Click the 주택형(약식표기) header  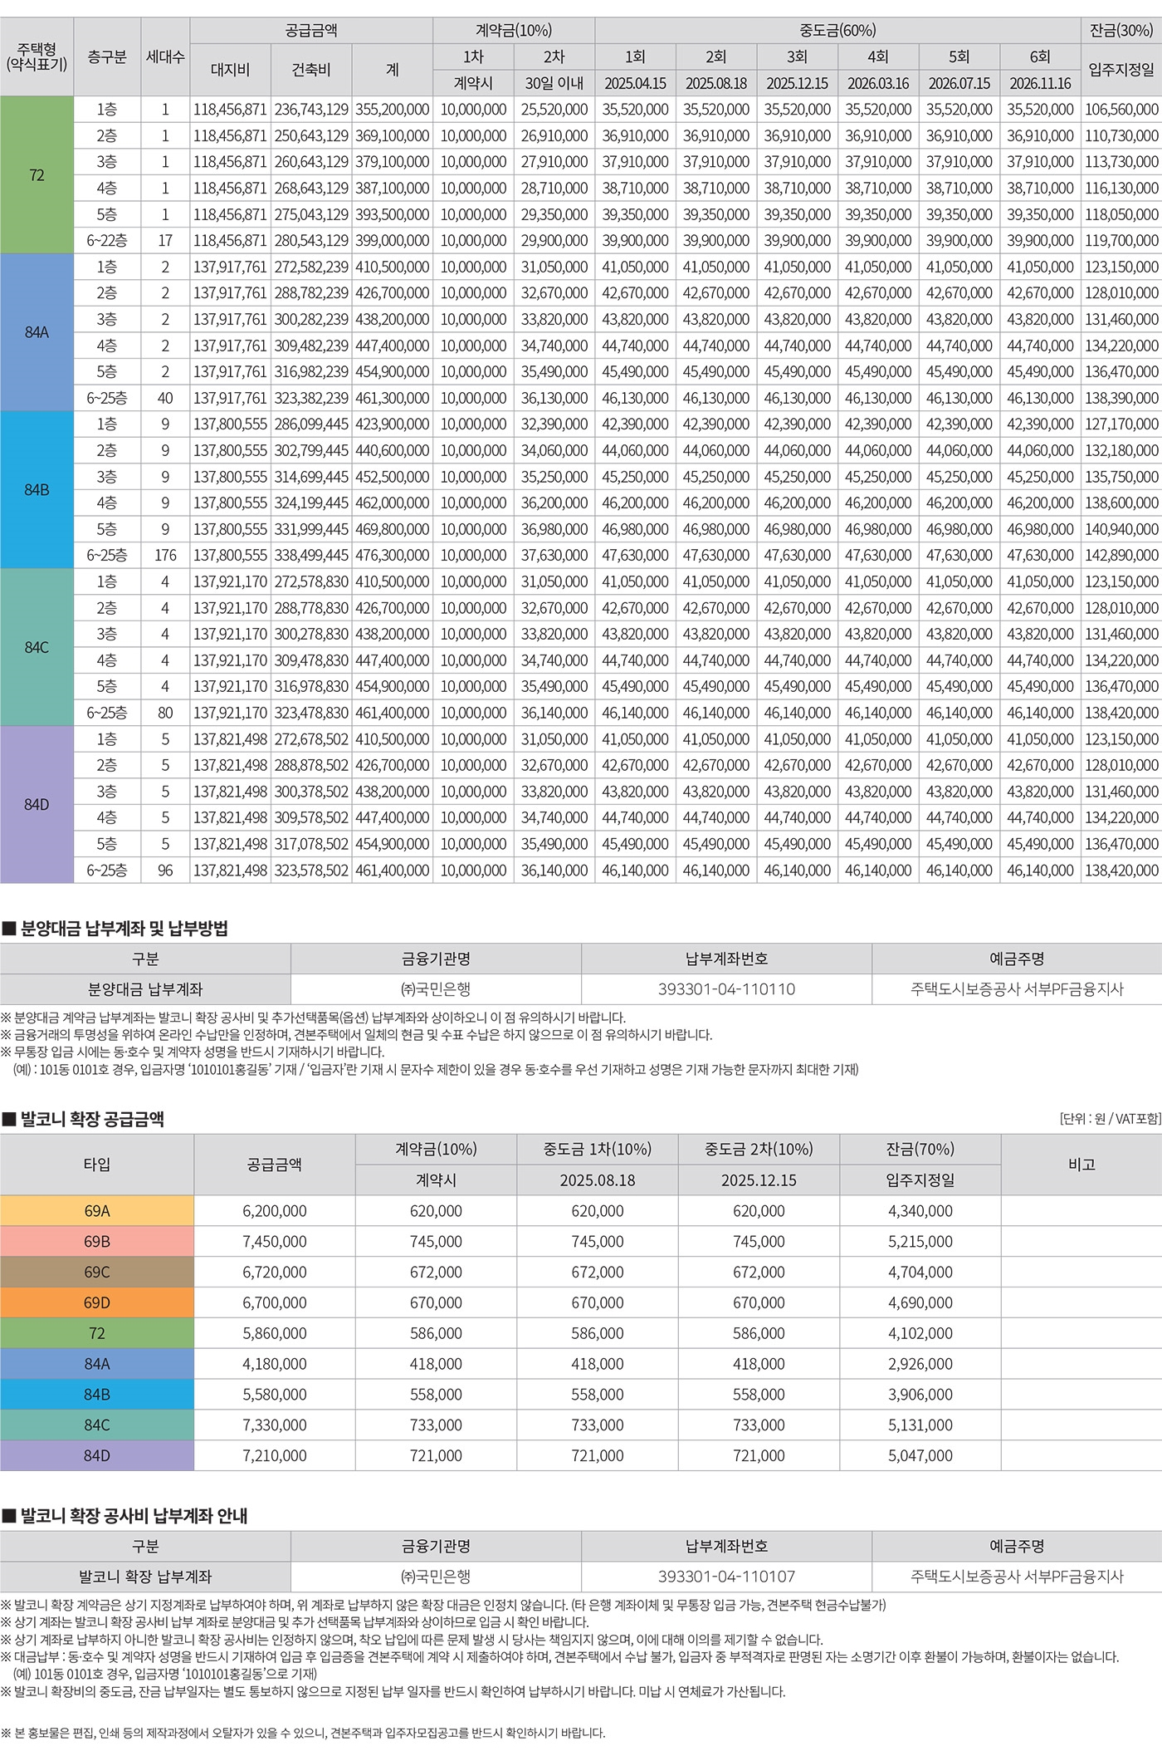point(37,56)
